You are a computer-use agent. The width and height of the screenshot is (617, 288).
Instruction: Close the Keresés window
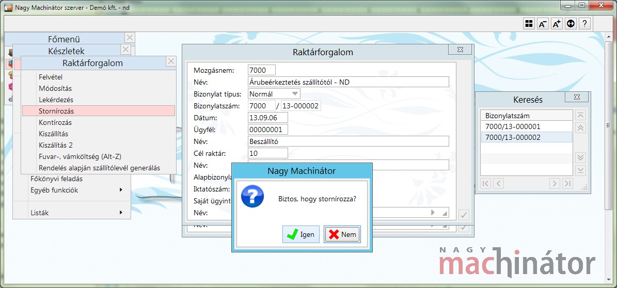tap(577, 97)
